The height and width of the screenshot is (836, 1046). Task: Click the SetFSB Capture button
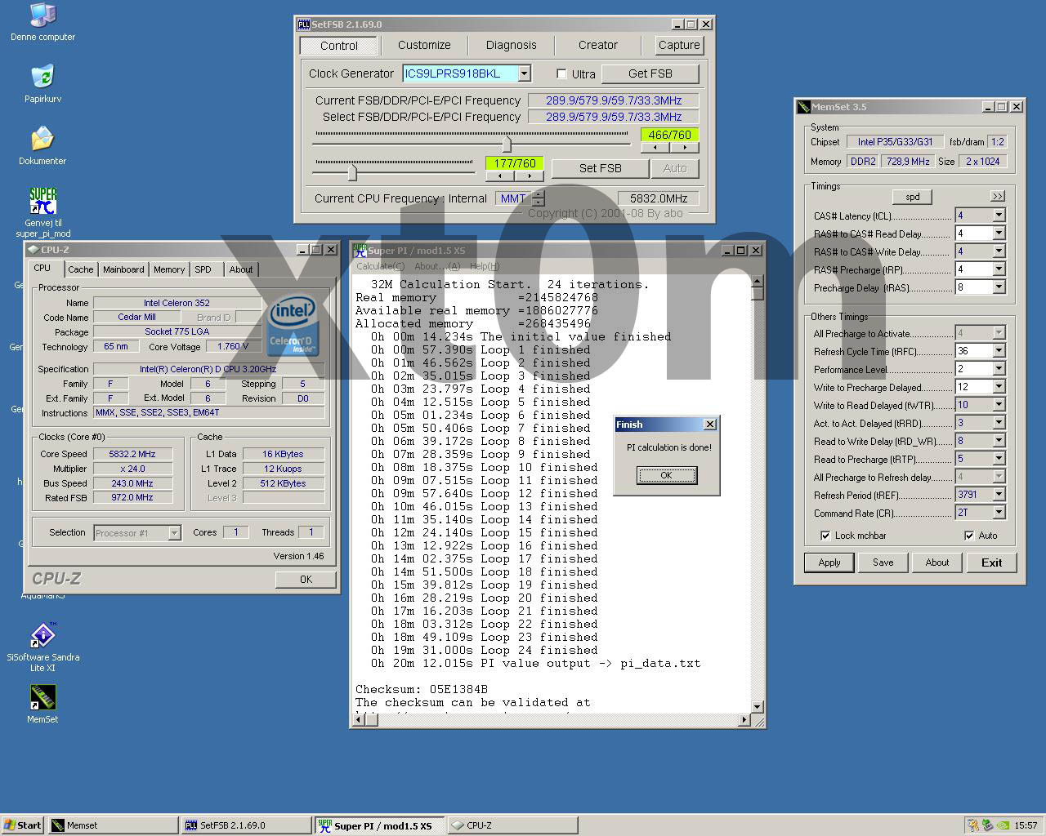[x=679, y=45]
